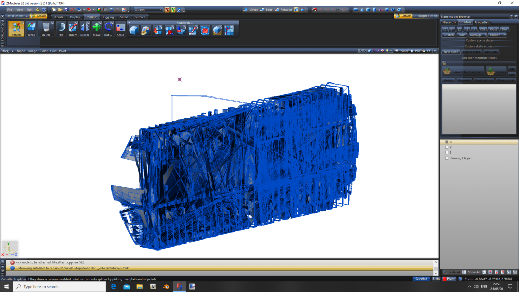Click the red Pivot indicator in status bar
The width and height of the screenshot is (519, 292).
pos(449,279)
